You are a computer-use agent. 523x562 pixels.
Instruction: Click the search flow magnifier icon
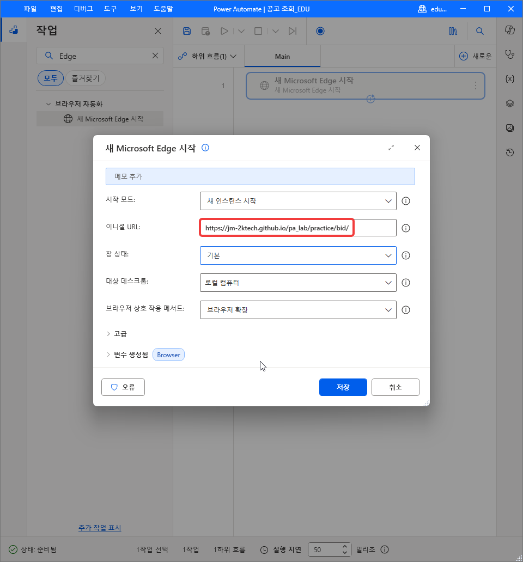click(x=479, y=31)
